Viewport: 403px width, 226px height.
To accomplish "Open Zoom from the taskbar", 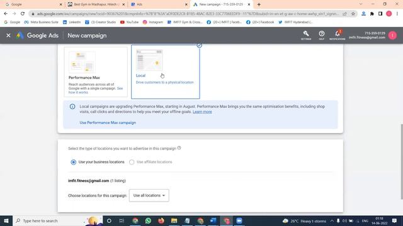I will point(239,220).
